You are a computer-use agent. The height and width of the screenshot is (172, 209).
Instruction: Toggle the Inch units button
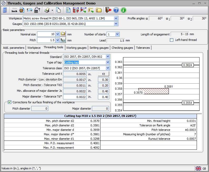click(14, 10)
